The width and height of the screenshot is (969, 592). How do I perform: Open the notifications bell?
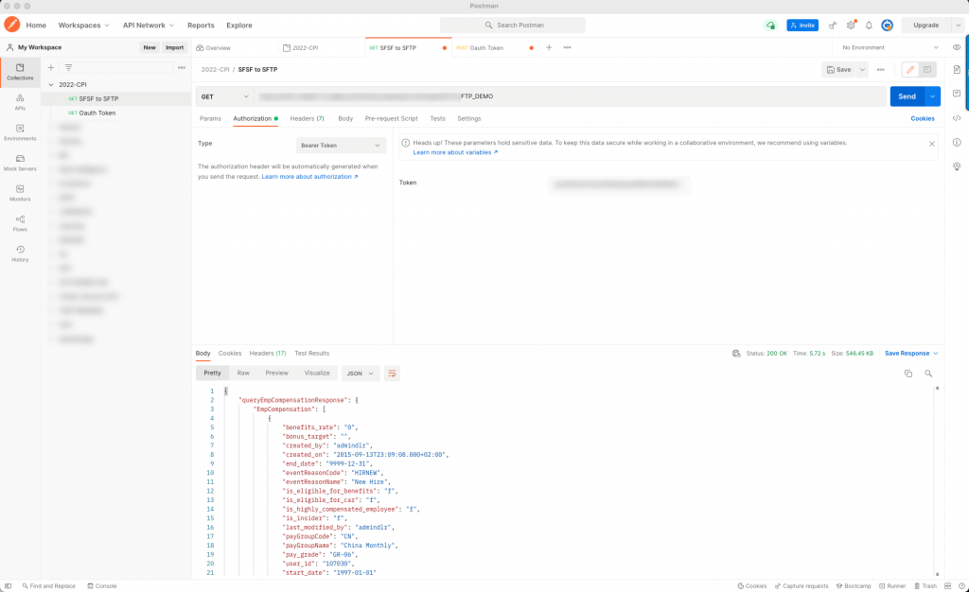pos(869,26)
